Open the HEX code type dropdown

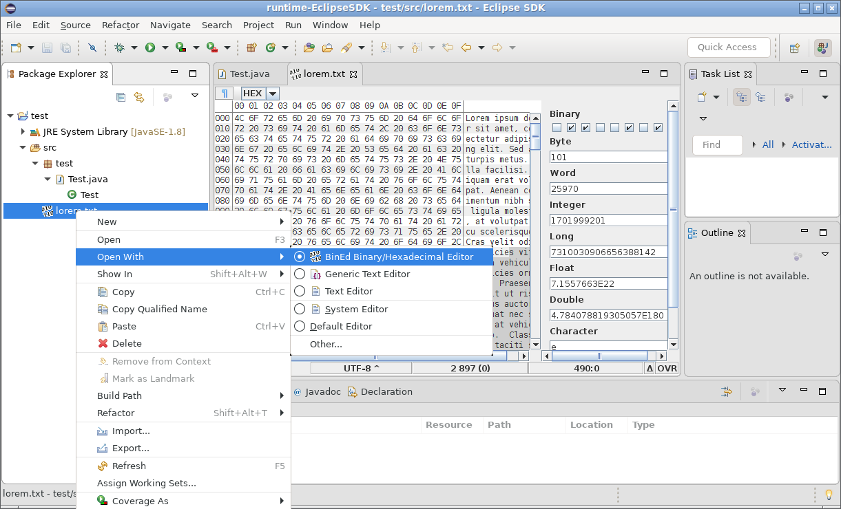(272, 94)
